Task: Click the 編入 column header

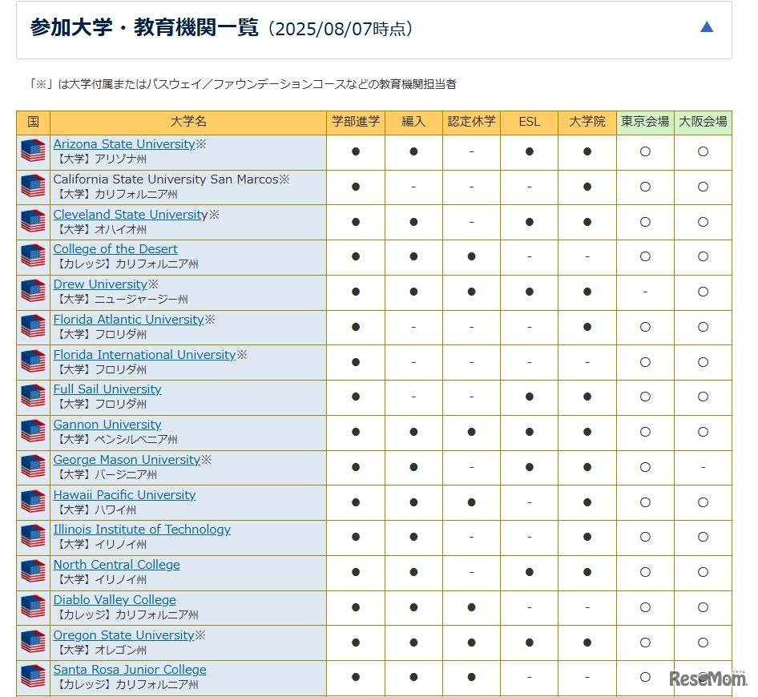Action: (x=413, y=123)
